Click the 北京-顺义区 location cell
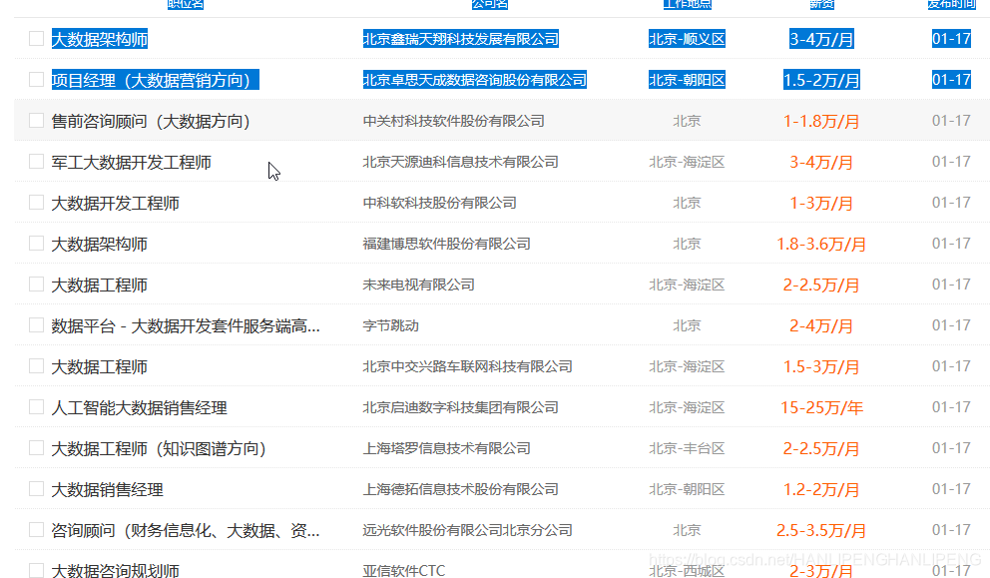The image size is (990, 578). coord(687,39)
